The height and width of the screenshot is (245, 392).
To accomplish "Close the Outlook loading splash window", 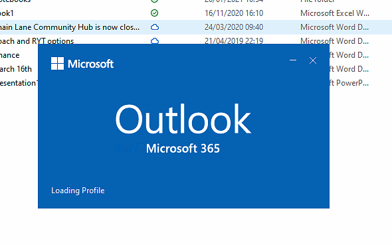I will pyautogui.click(x=313, y=60).
